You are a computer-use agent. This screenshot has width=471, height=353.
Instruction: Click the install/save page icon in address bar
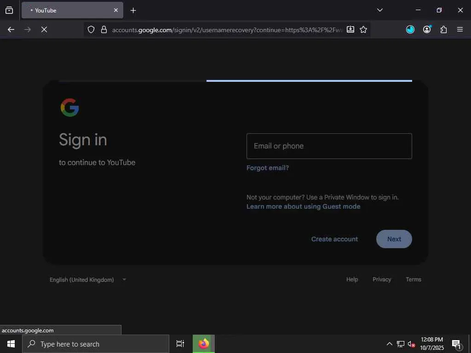[x=350, y=29]
